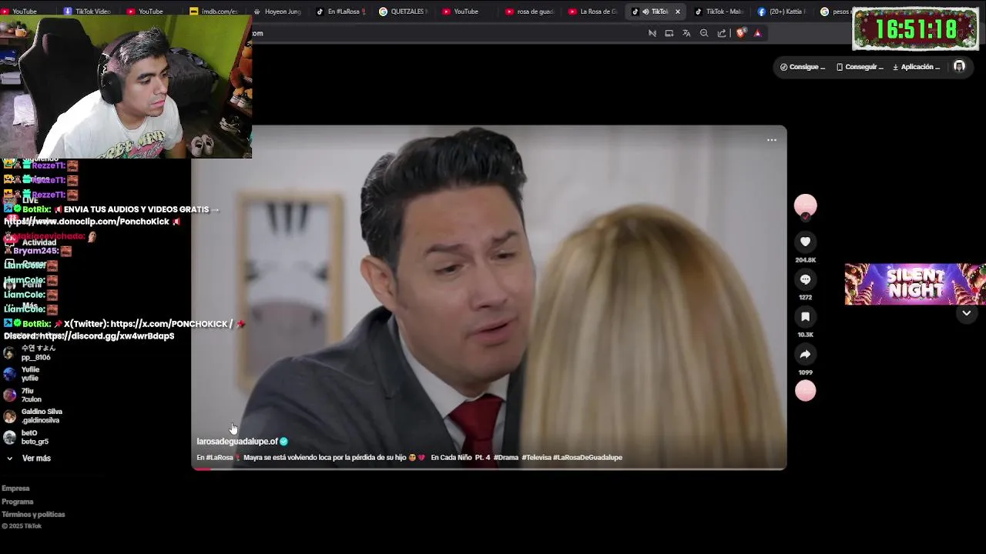Click the #Drama hashtag
This screenshot has height=554, width=986.
point(506,458)
